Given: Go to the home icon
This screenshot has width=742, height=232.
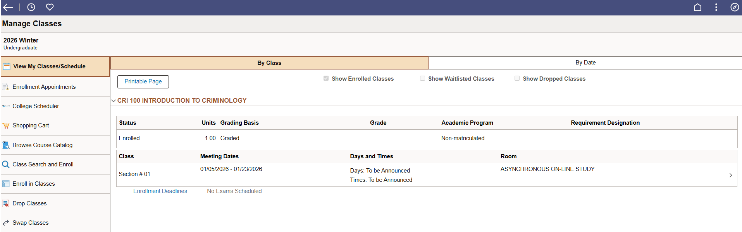Looking at the screenshot, I should (697, 7).
